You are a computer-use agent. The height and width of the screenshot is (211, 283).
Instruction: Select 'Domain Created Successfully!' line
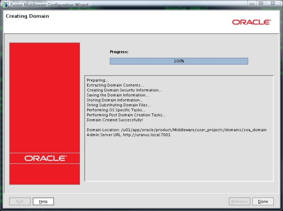115,120
